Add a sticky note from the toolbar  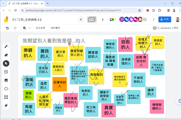pos(6,72)
